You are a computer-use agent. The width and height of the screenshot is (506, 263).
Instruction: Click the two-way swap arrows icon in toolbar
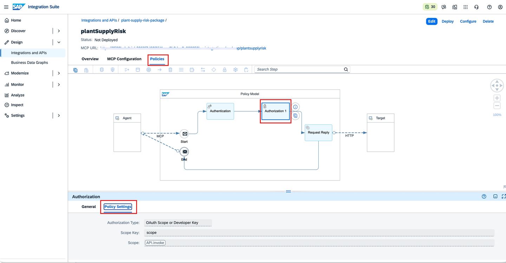(203, 70)
